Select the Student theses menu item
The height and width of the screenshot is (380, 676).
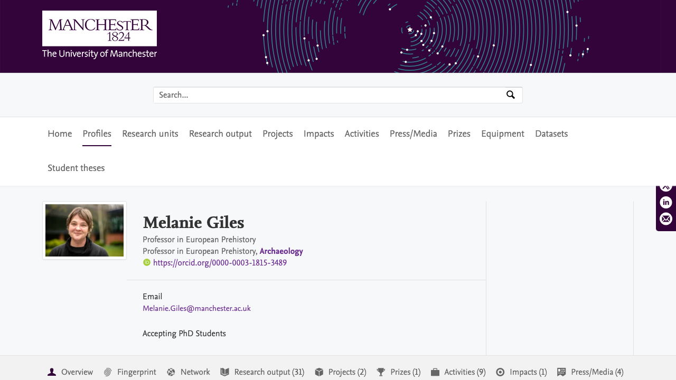76,168
